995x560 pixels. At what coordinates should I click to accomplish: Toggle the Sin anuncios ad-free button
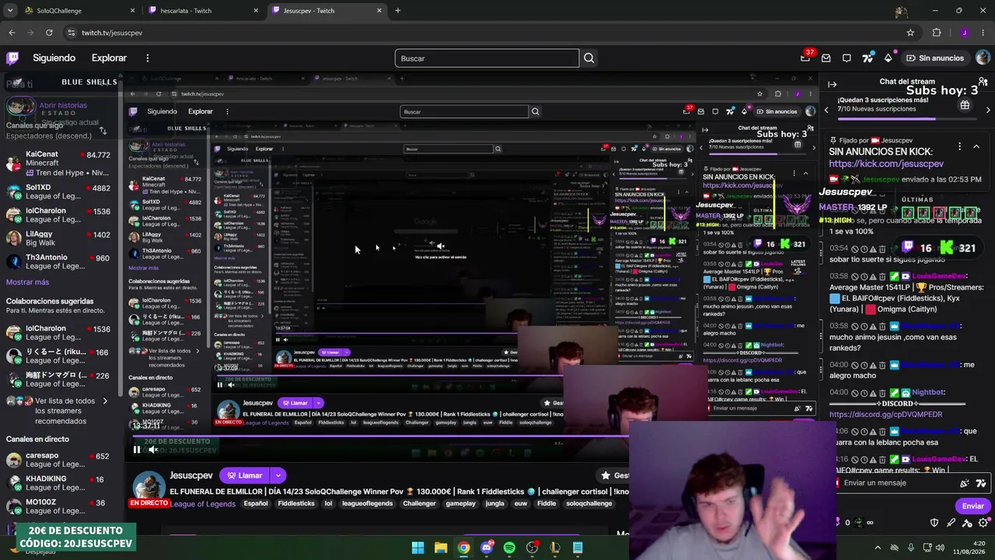(935, 58)
